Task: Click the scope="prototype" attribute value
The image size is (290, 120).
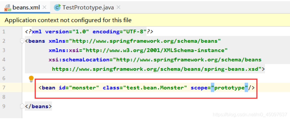Action: click(x=229, y=88)
